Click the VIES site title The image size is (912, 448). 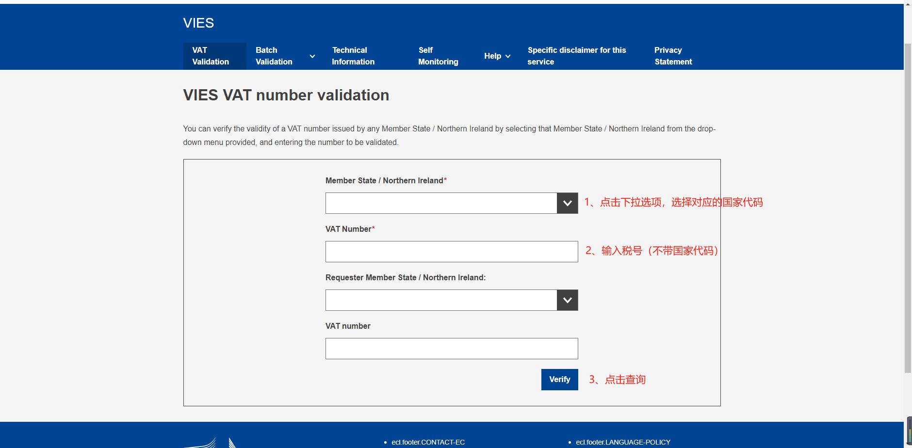point(198,23)
